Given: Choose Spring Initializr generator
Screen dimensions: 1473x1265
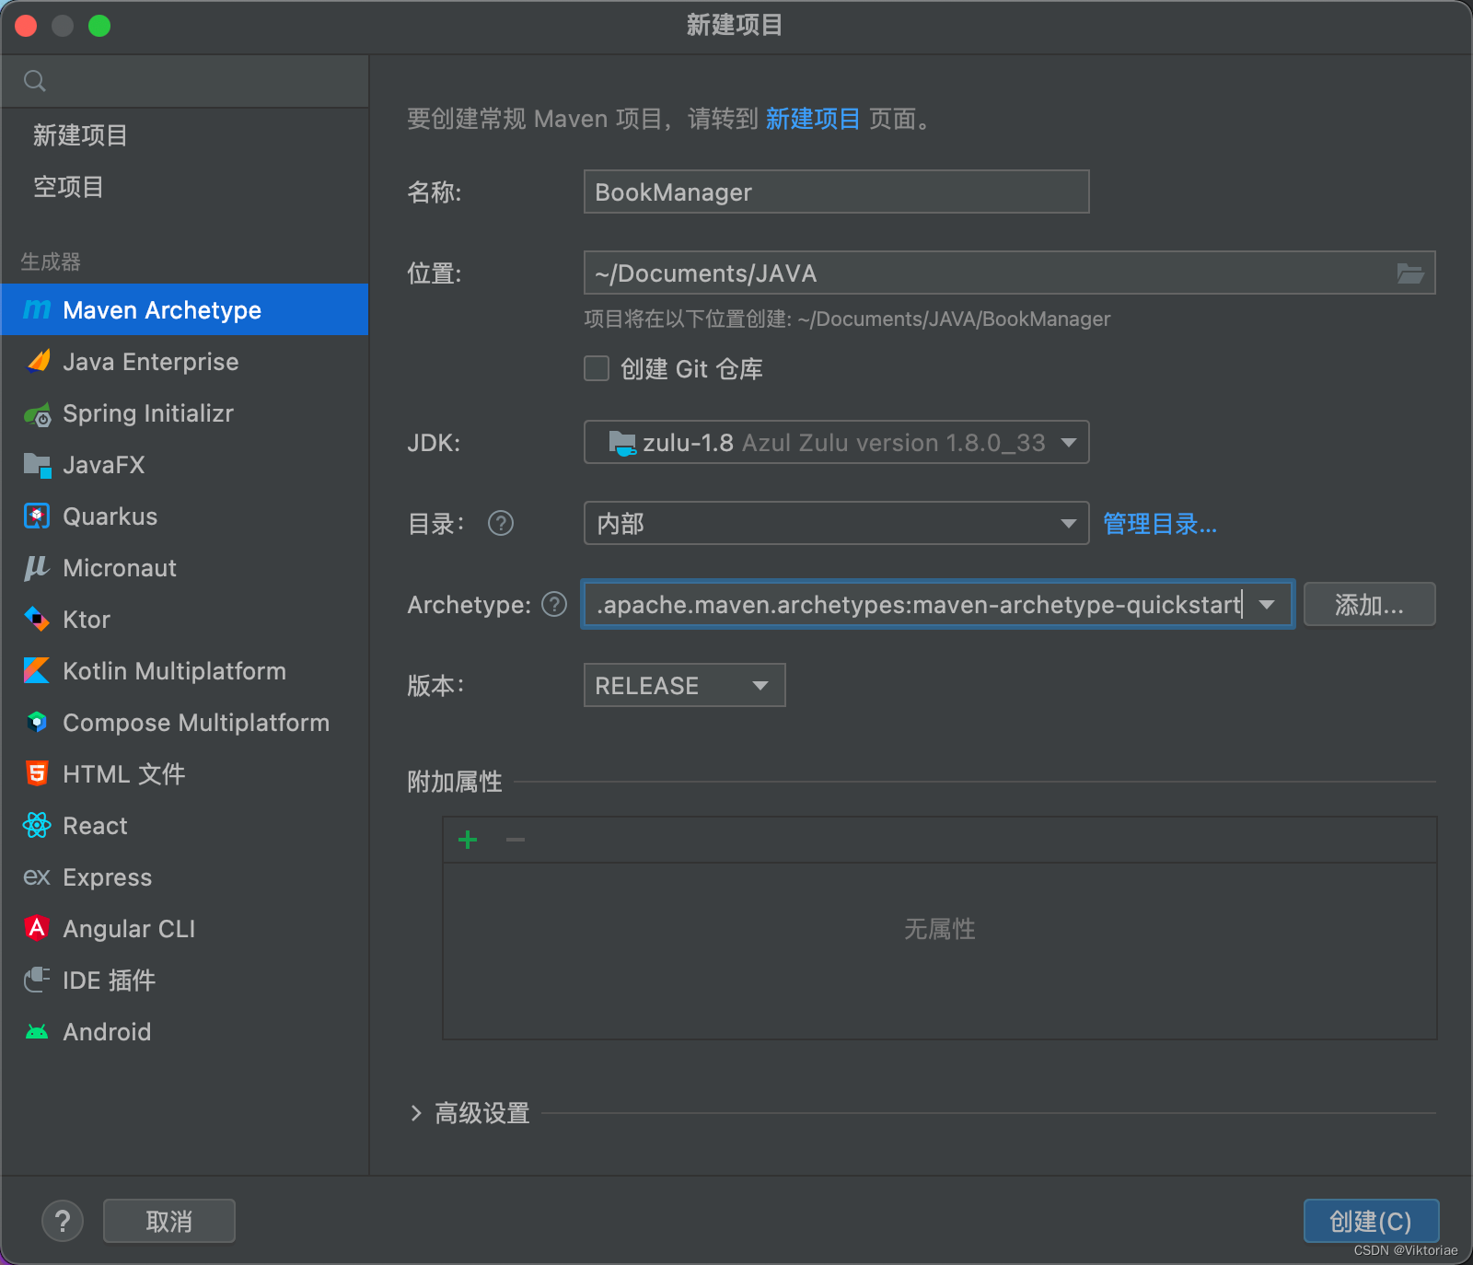Looking at the screenshot, I should pyautogui.click(x=184, y=413).
